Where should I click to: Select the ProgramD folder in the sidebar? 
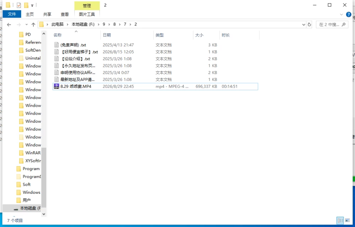pyautogui.click(x=28, y=176)
